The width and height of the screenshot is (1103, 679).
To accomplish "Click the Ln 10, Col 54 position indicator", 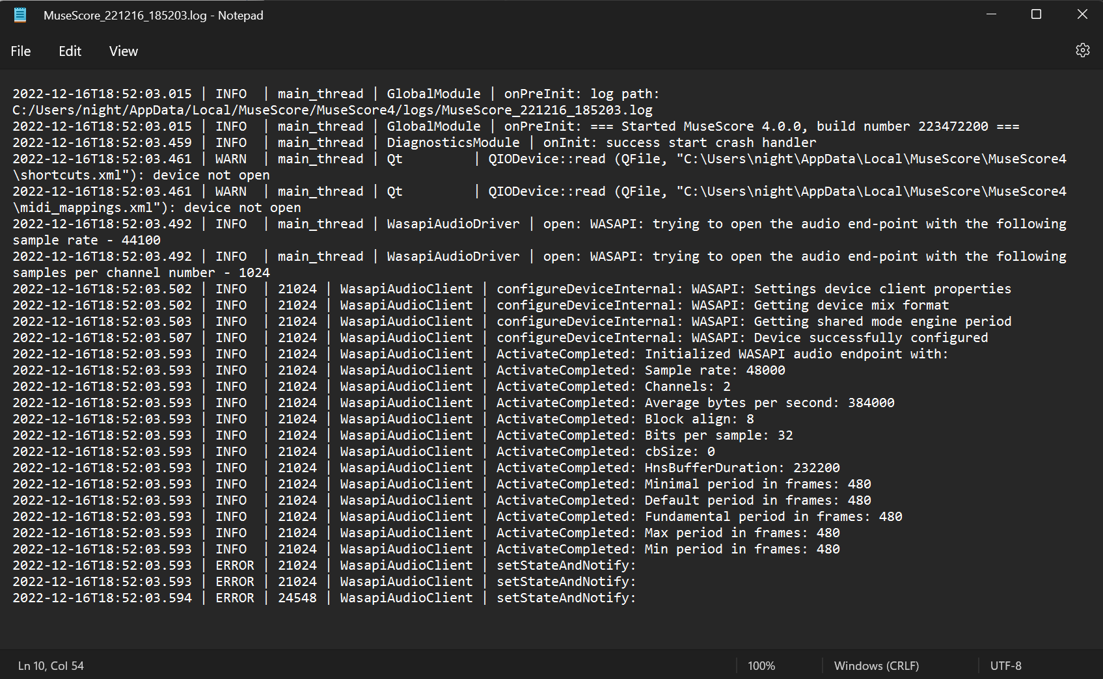I will [x=50, y=665].
